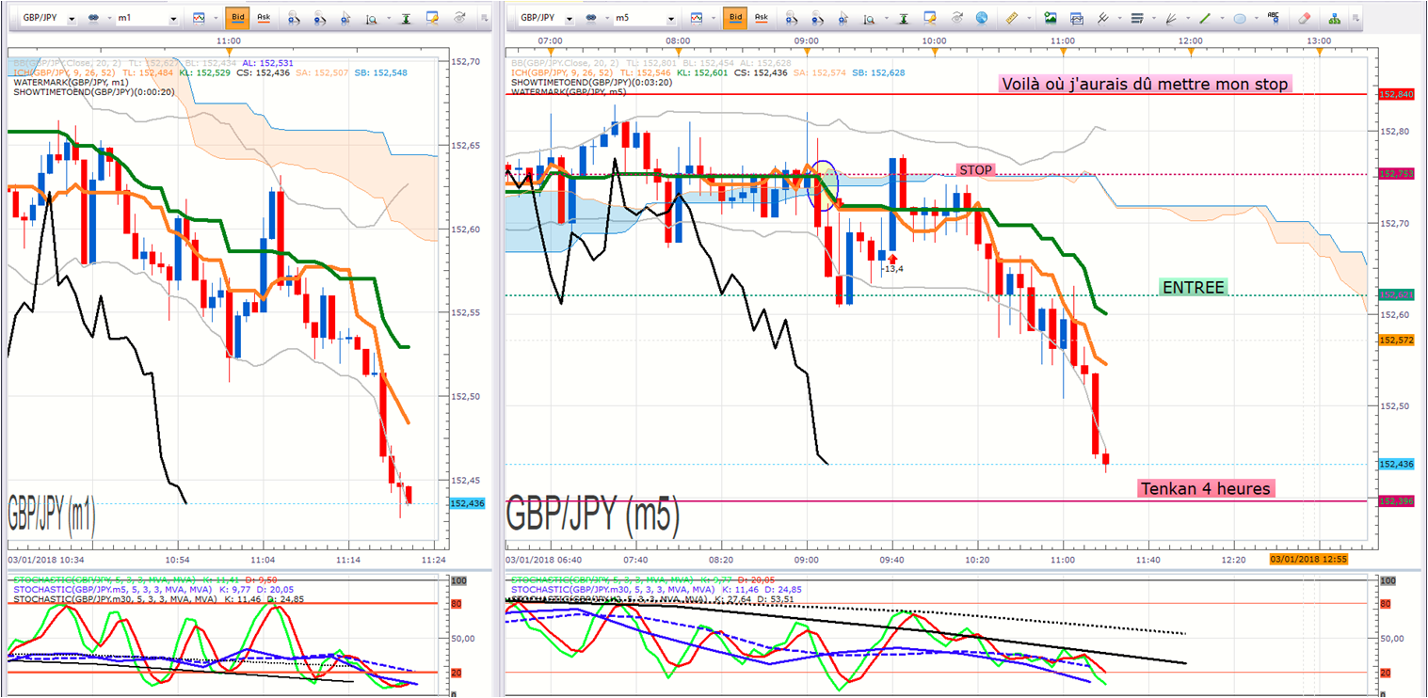This screenshot has height=698, width=1428.
Task: Click the green ENTREE label on m5 chart
Action: click(x=1193, y=288)
